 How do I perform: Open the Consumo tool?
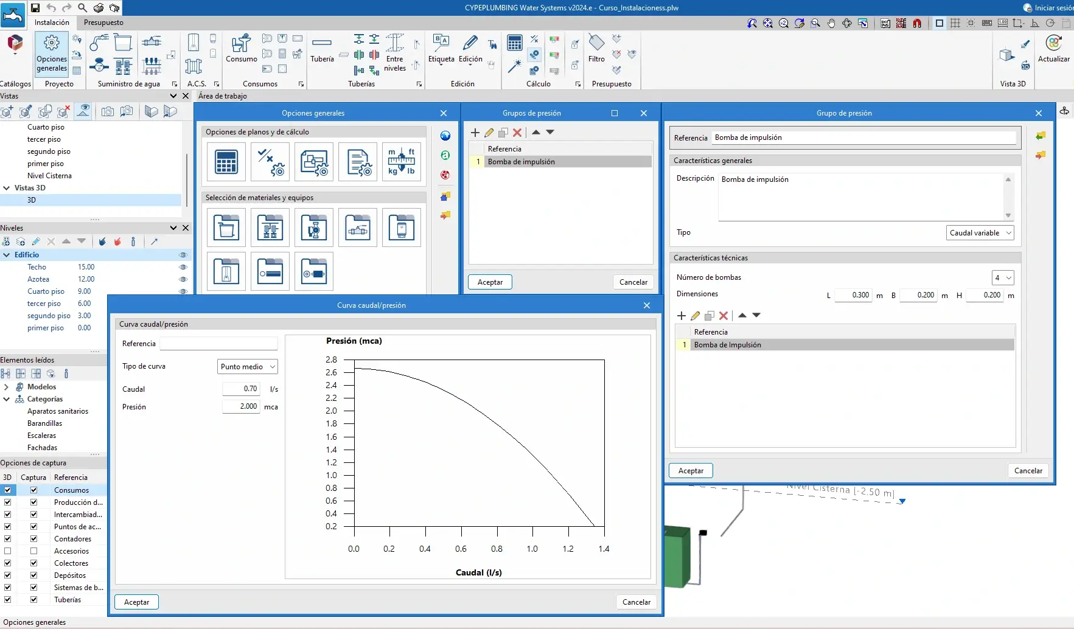(241, 49)
